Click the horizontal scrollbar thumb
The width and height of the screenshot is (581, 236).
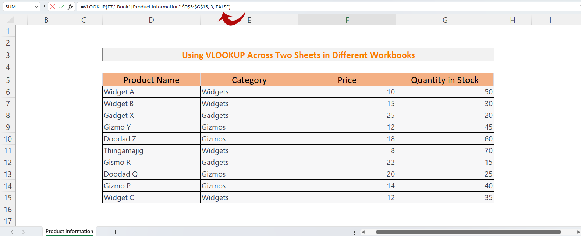pos(468,232)
